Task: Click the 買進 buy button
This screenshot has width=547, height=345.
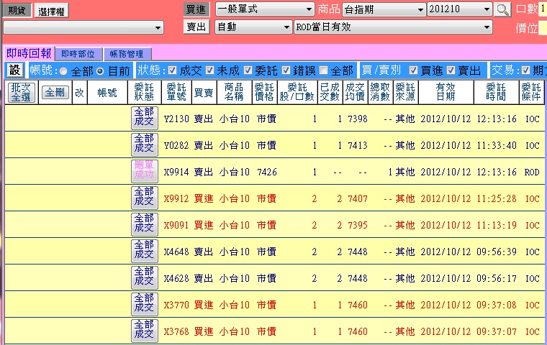Action: pos(196,9)
